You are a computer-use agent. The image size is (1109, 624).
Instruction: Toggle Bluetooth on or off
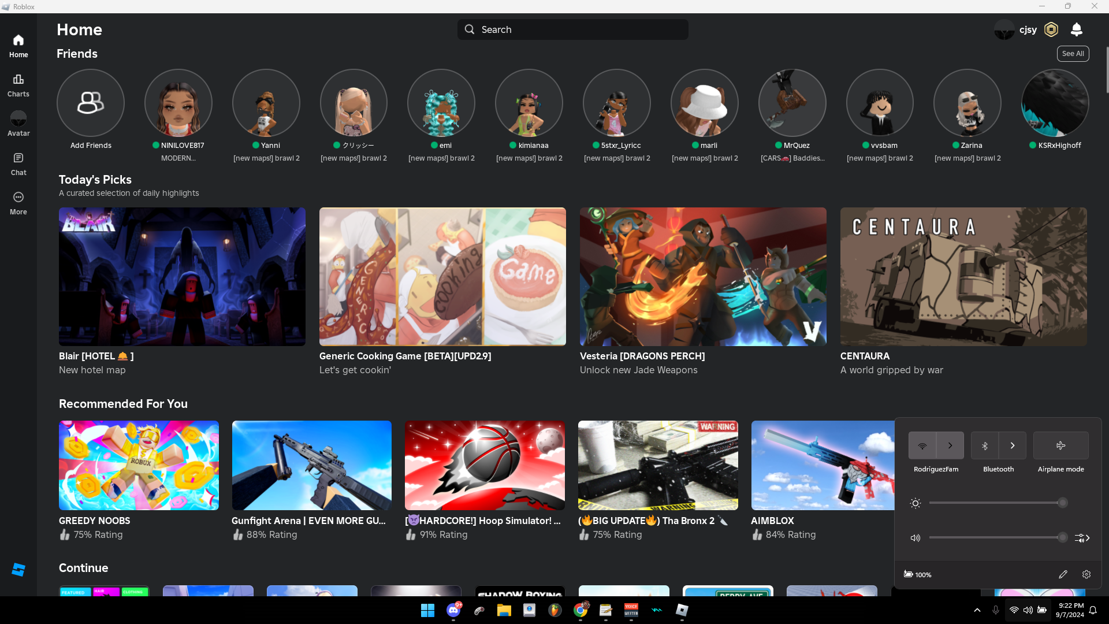(x=985, y=445)
